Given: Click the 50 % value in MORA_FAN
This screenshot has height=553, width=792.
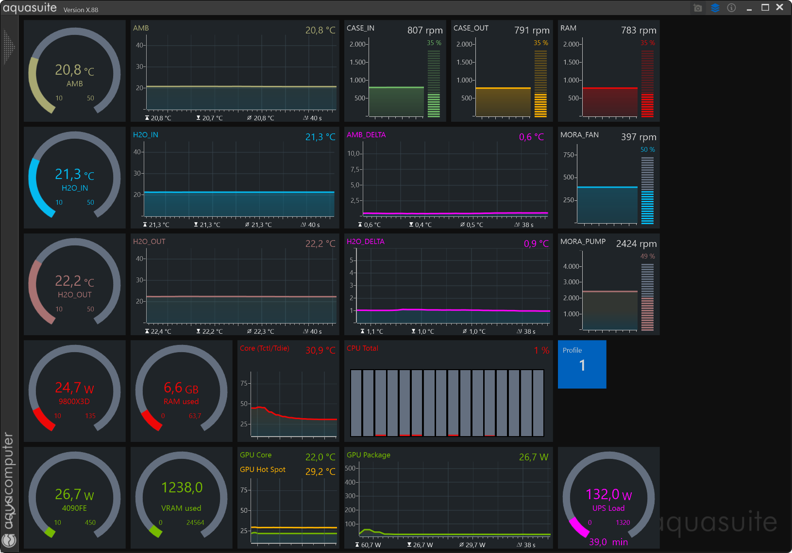Looking at the screenshot, I should (x=647, y=149).
